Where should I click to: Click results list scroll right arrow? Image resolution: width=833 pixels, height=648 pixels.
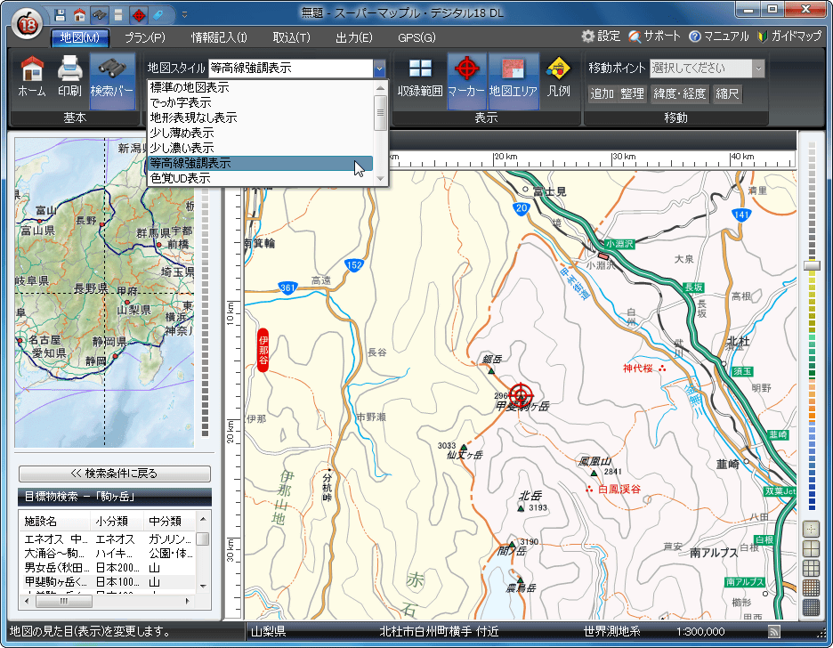[188, 601]
